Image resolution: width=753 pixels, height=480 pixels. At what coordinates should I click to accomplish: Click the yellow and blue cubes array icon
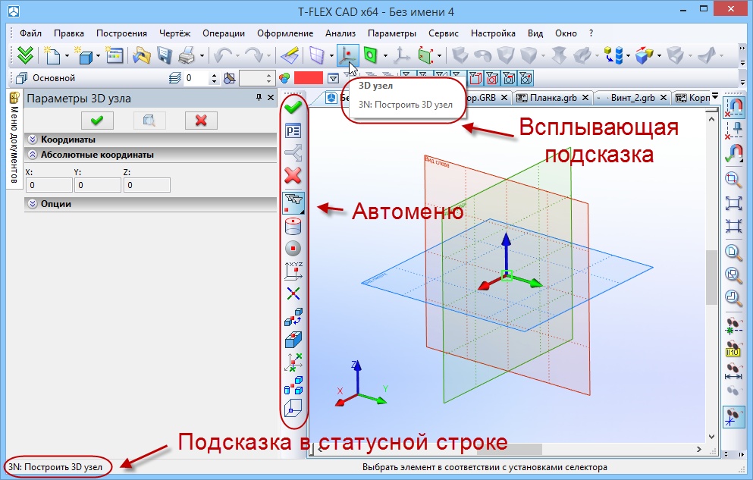click(x=613, y=55)
